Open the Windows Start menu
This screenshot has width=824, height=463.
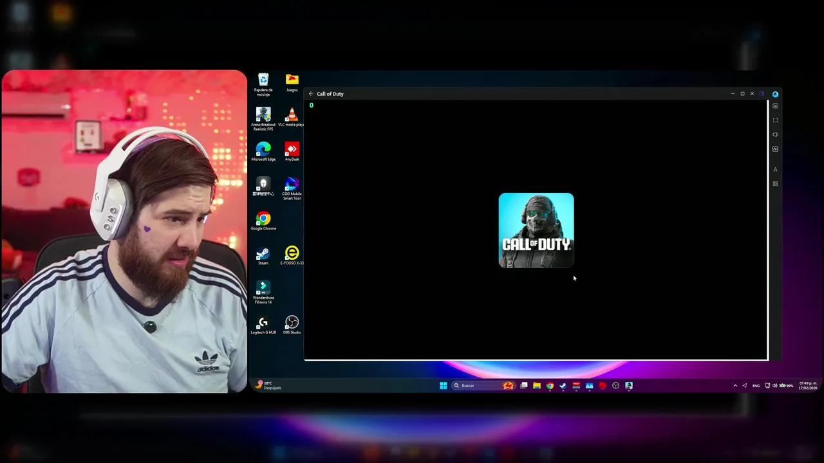tap(443, 386)
